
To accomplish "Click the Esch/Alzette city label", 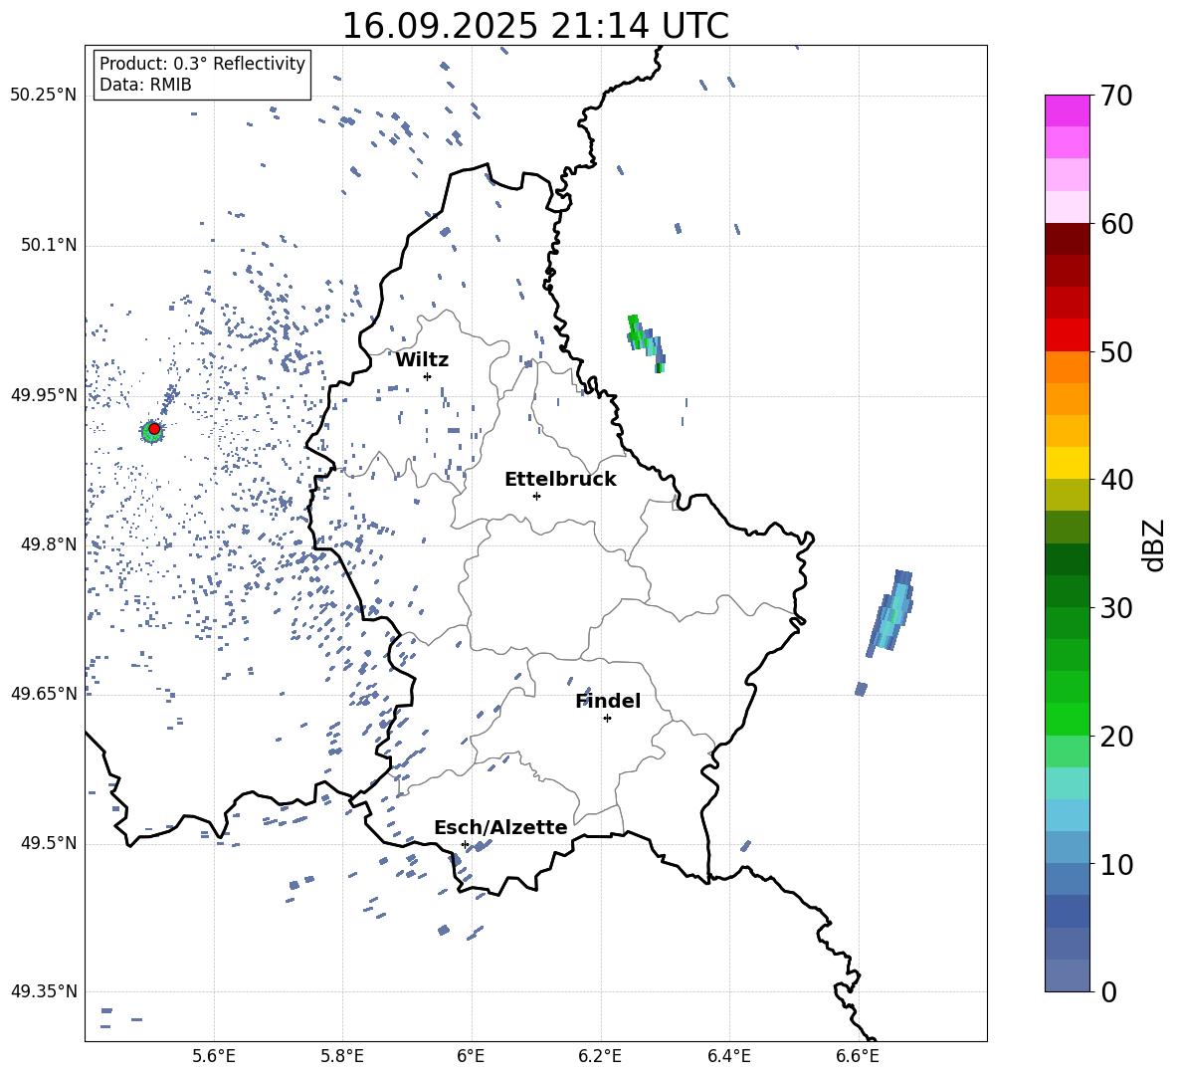I will coord(500,827).
